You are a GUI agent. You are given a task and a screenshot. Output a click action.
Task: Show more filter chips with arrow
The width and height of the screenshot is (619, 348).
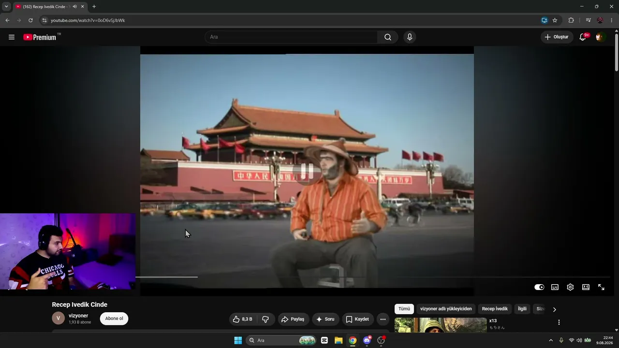[x=554, y=309]
